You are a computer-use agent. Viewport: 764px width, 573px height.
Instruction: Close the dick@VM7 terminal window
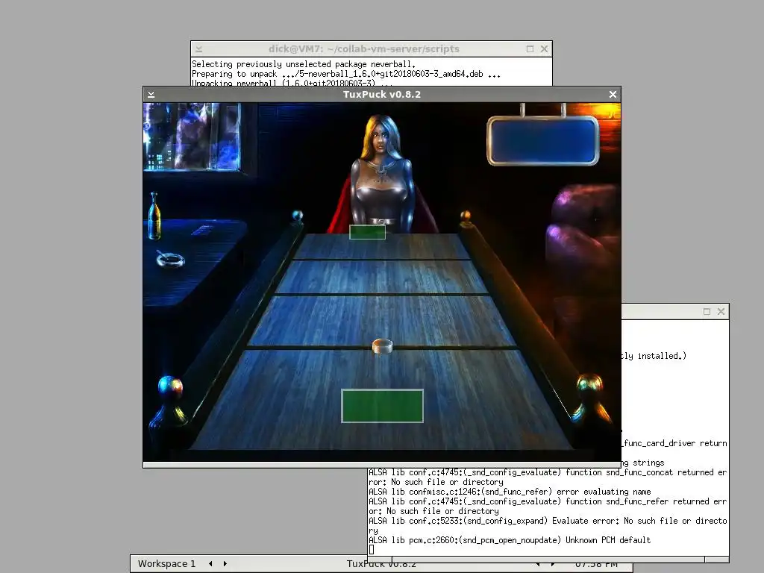pos(544,48)
